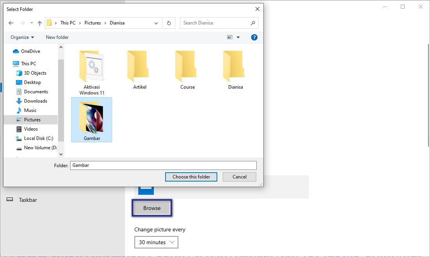The height and width of the screenshot is (257, 430).
Task: Click New folder on the toolbar
Action: tap(57, 37)
